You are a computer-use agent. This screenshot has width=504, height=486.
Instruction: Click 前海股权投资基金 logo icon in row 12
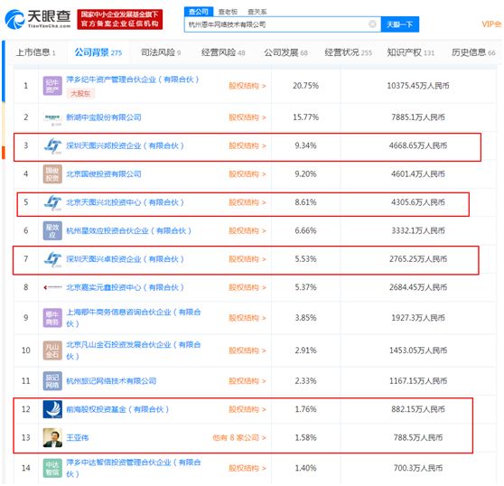click(52, 409)
